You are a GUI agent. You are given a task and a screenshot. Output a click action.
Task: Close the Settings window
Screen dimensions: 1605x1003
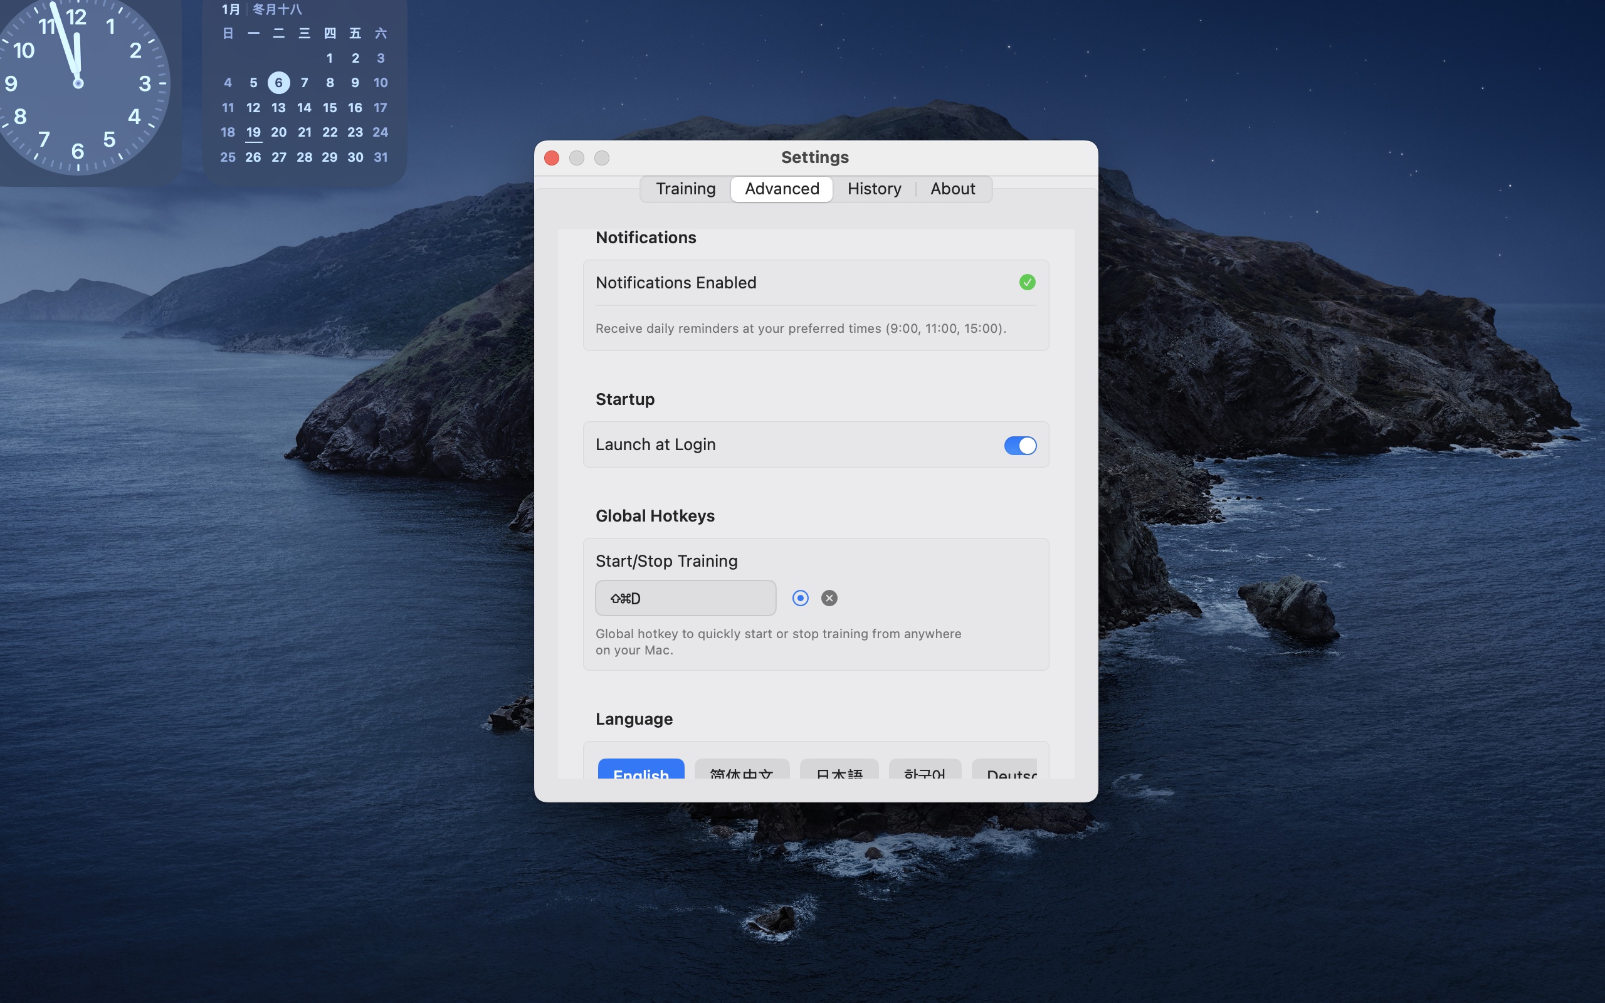tap(552, 158)
